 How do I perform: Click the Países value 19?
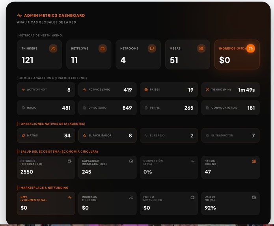tap(191, 90)
